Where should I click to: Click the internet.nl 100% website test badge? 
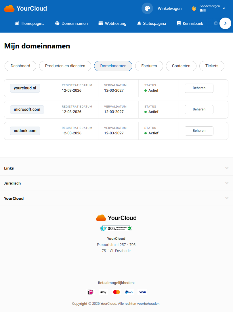coord(116,228)
